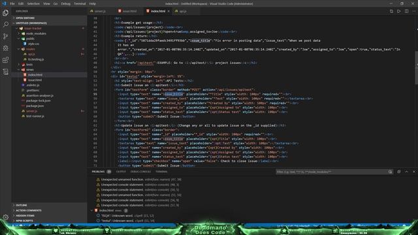
Task: Expand the tests folder
Action: point(29,65)
